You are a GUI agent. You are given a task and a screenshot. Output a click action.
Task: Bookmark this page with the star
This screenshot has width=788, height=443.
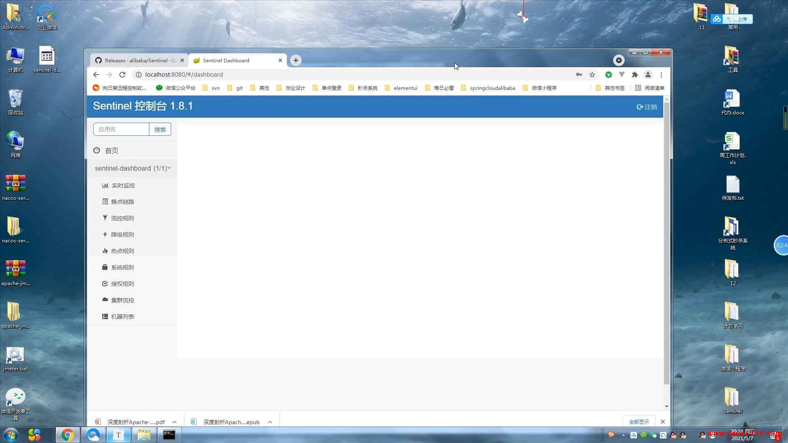pyautogui.click(x=592, y=75)
